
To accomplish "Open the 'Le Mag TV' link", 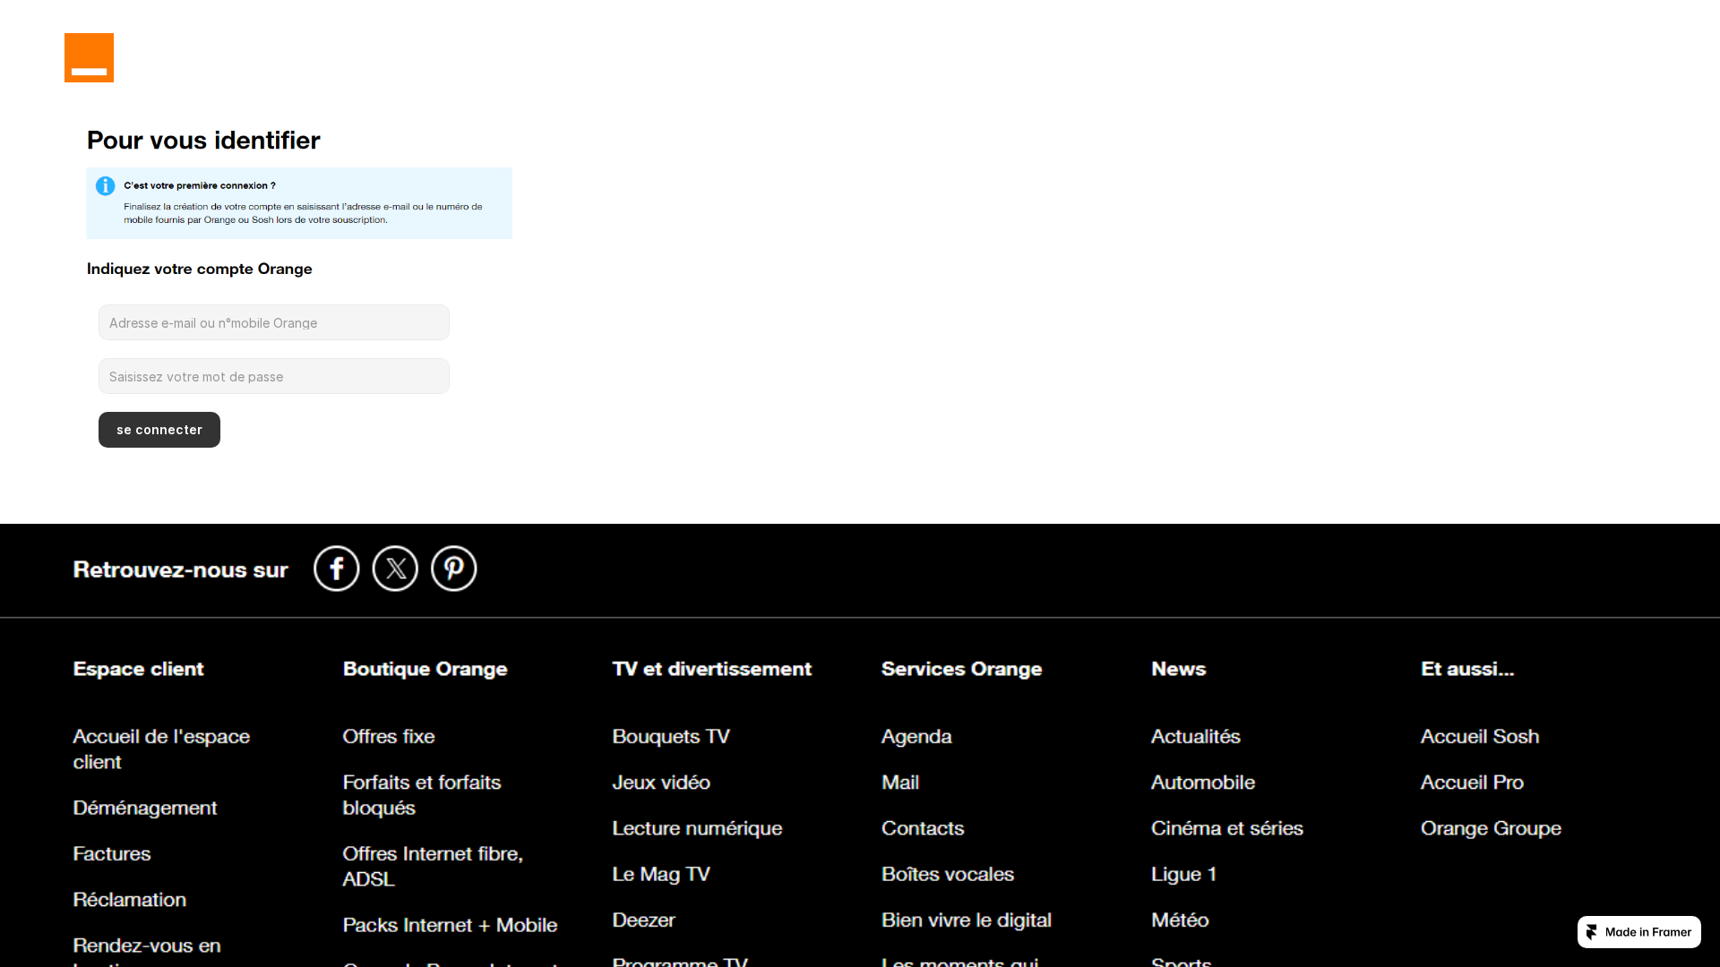I will click(661, 874).
